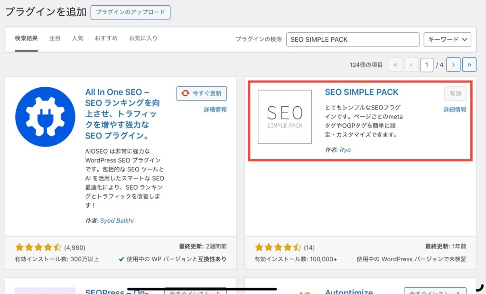Click the star rating for All In One SEO
Image resolution: width=486 pixels, height=294 pixels.
click(x=38, y=247)
